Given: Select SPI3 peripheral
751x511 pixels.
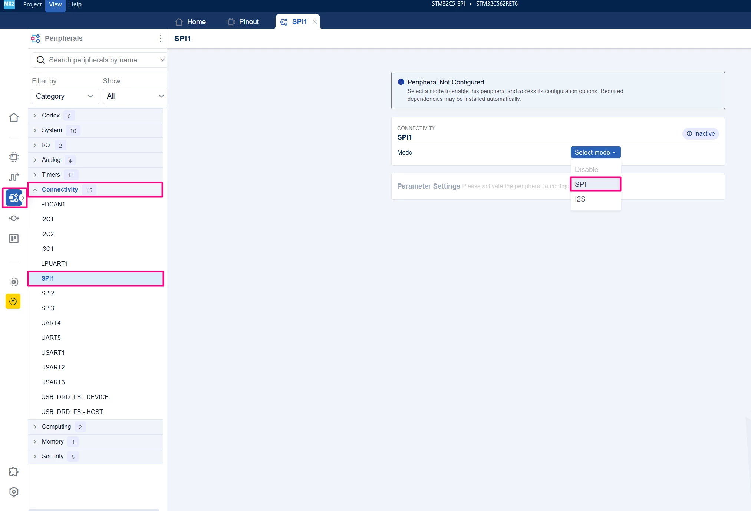Looking at the screenshot, I should [x=95, y=308].
